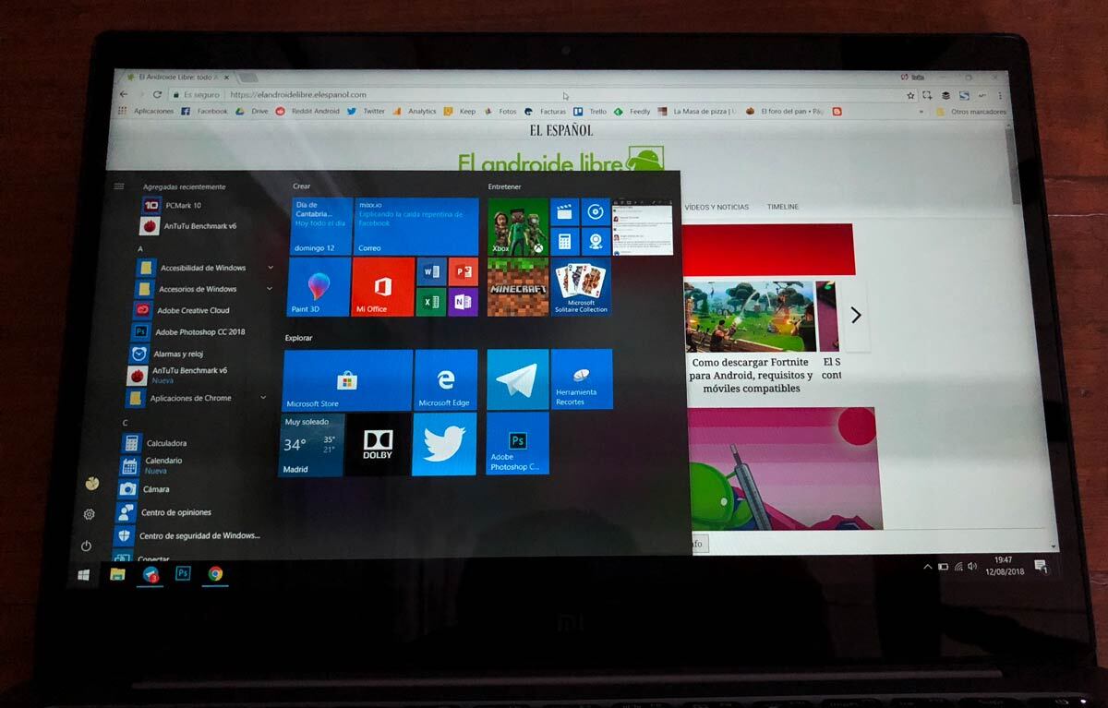The width and height of the screenshot is (1108, 708).
Task: Open the Madrid weather tile
Action: coord(311,444)
